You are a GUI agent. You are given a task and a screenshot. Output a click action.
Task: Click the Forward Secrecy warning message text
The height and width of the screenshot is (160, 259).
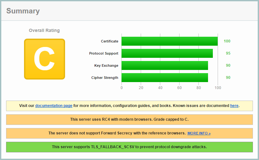coord(117,133)
